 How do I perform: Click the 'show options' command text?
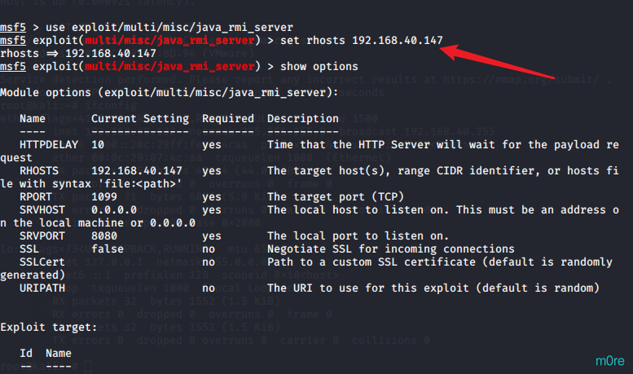pyautogui.click(x=319, y=67)
